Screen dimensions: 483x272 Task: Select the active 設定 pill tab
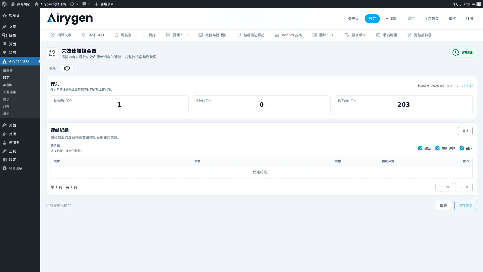pyautogui.click(x=372, y=19)
